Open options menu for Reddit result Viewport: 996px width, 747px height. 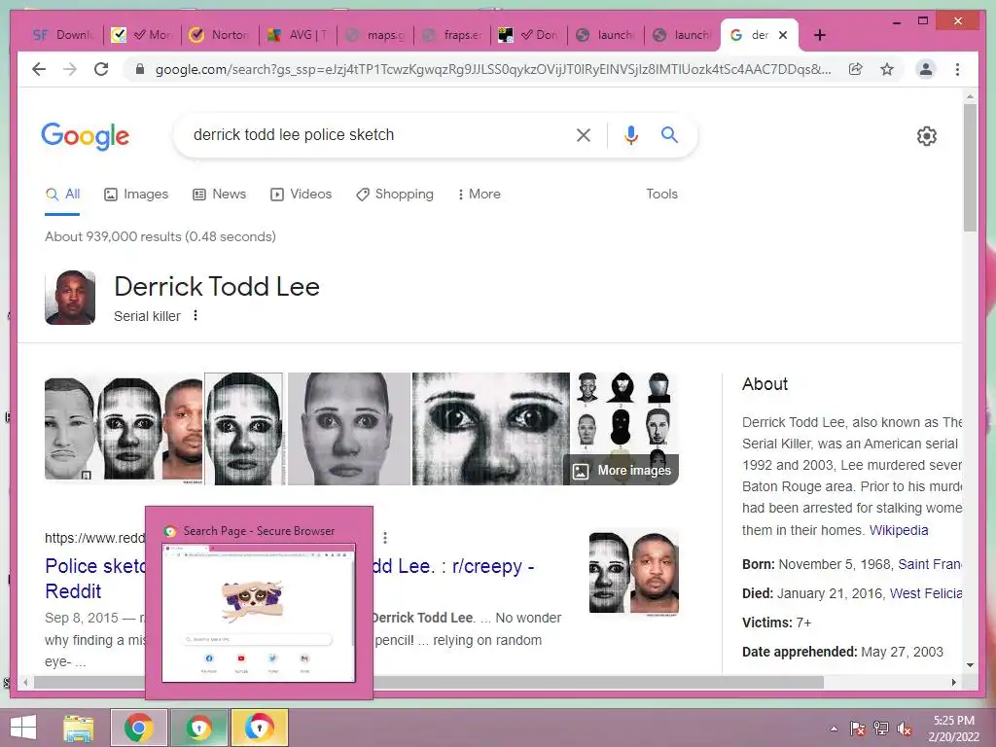click(385, 537)
